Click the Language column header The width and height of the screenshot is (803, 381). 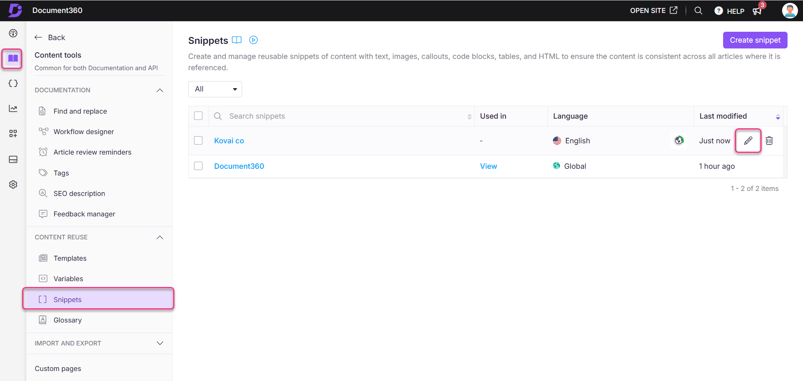(570, 116)
